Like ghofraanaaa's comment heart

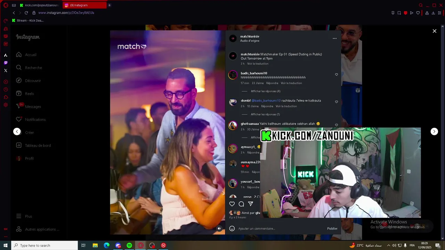[336, 125]
